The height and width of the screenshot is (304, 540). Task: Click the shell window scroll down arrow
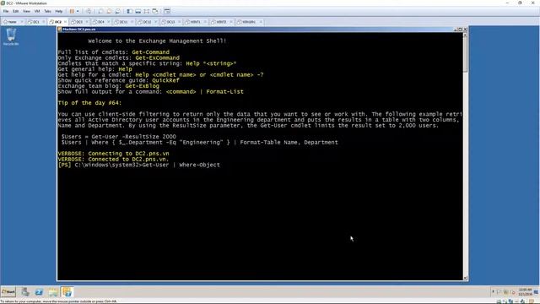[465, 278]
